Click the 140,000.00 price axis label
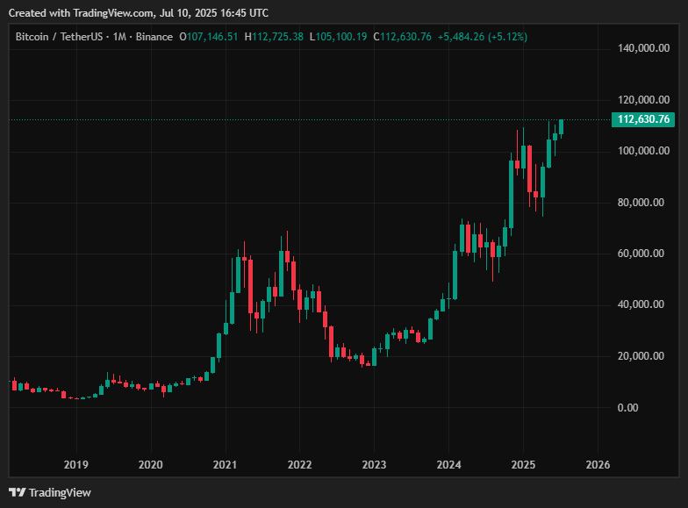This screenshot has height=508, width=688. click(x=644, y=48)
